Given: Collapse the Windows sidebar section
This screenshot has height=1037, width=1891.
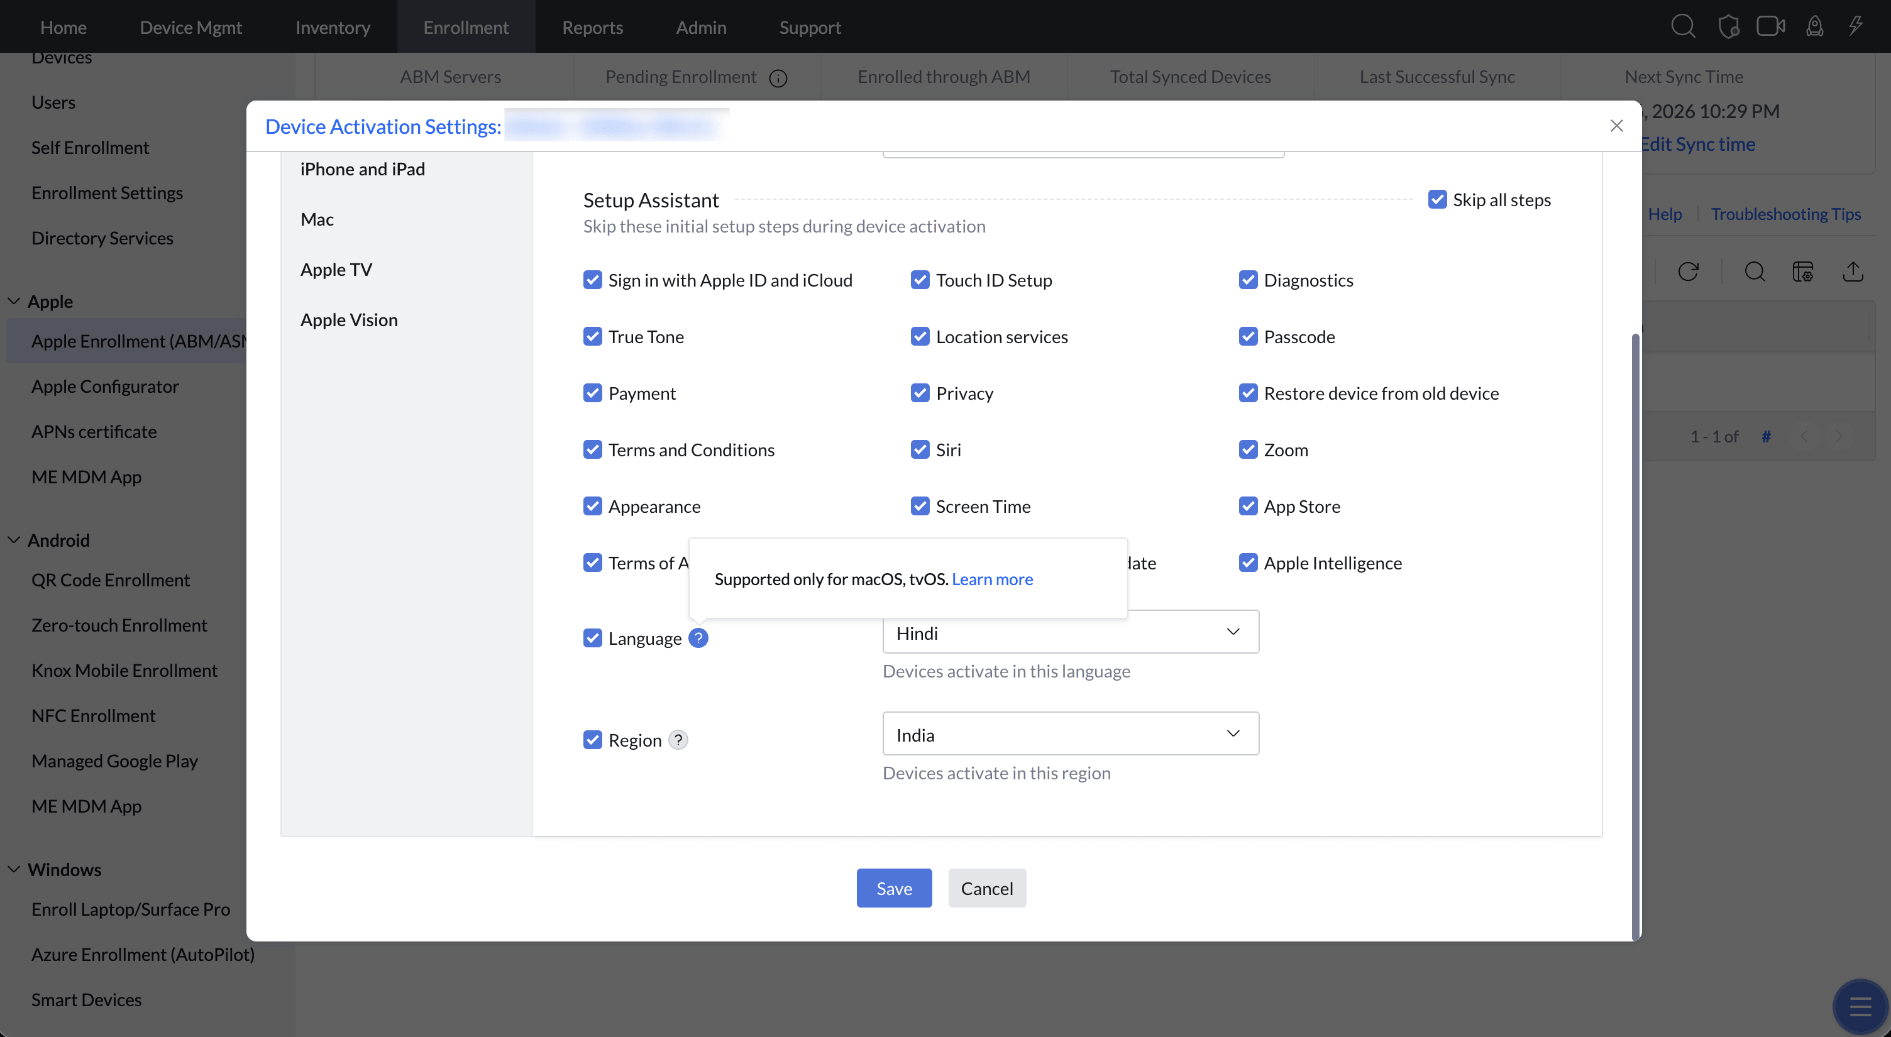Looking at the screenshot, I should click(14, 869).
